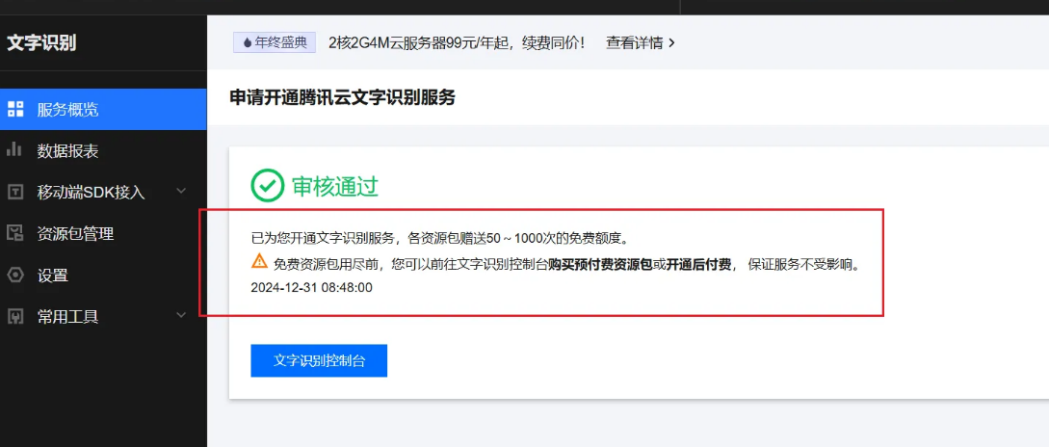Viewport: 1049px width, 447px height.
Task: Click the 开通后付费 bold text
Action: (698, 264)
